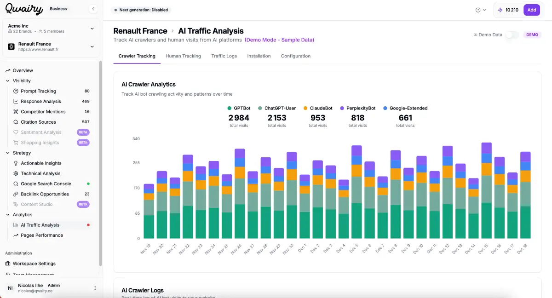Collapse the Visibility section in sidebar
The width and height of the screenshot is (552, 298).
tap(8, 81)
